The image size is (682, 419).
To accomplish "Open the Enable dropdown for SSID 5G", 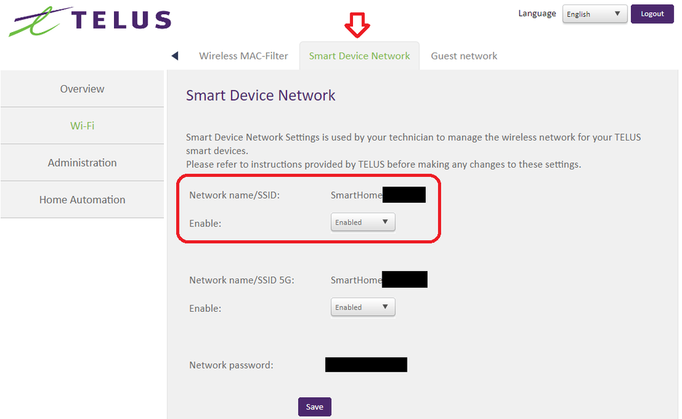I will pyautogui.click(x=363, y=308).
